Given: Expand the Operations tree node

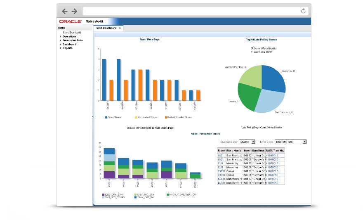Looking at the screenshot, I should [x=60, y=36].
